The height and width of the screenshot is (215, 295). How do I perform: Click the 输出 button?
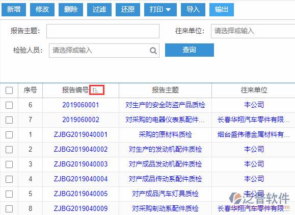tap(222, 9)
